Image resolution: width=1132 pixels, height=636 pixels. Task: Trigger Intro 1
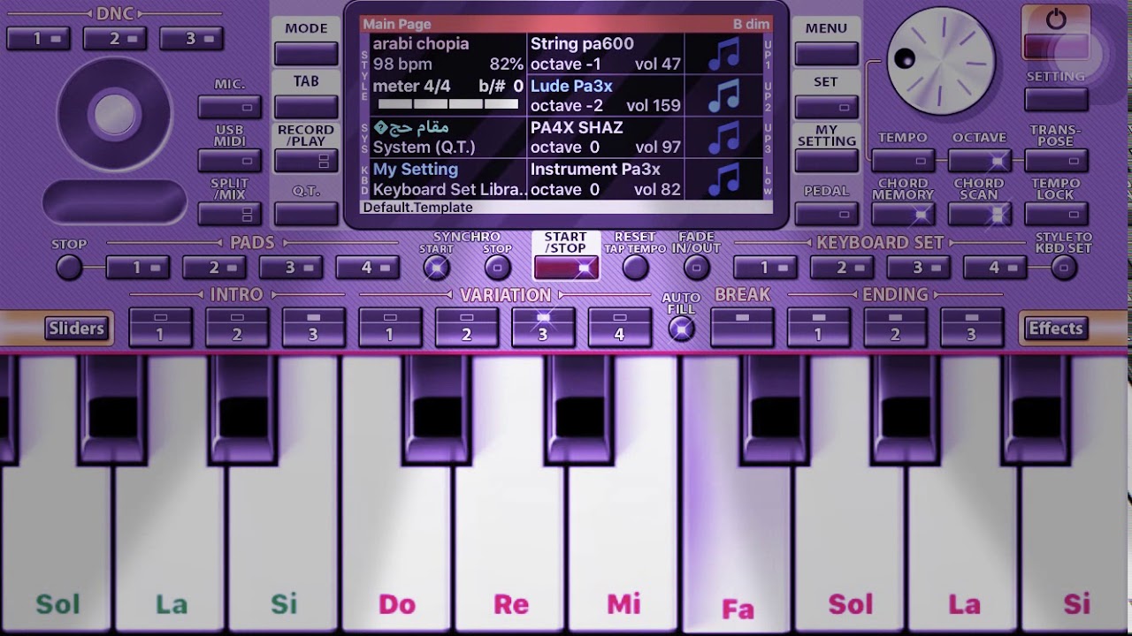pyautogui.click(x=160, y=327)
